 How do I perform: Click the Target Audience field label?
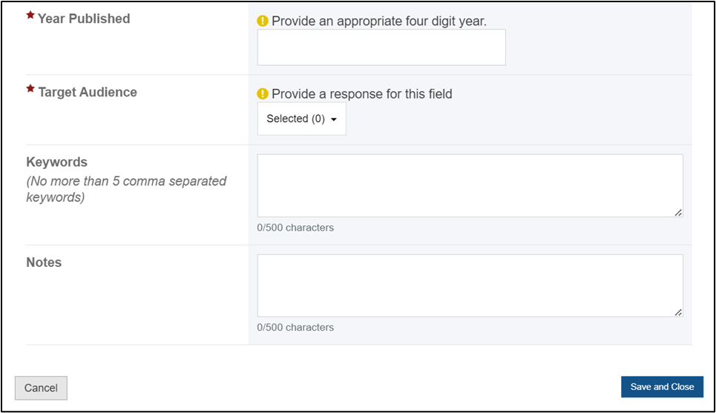[x=88, y=92]
